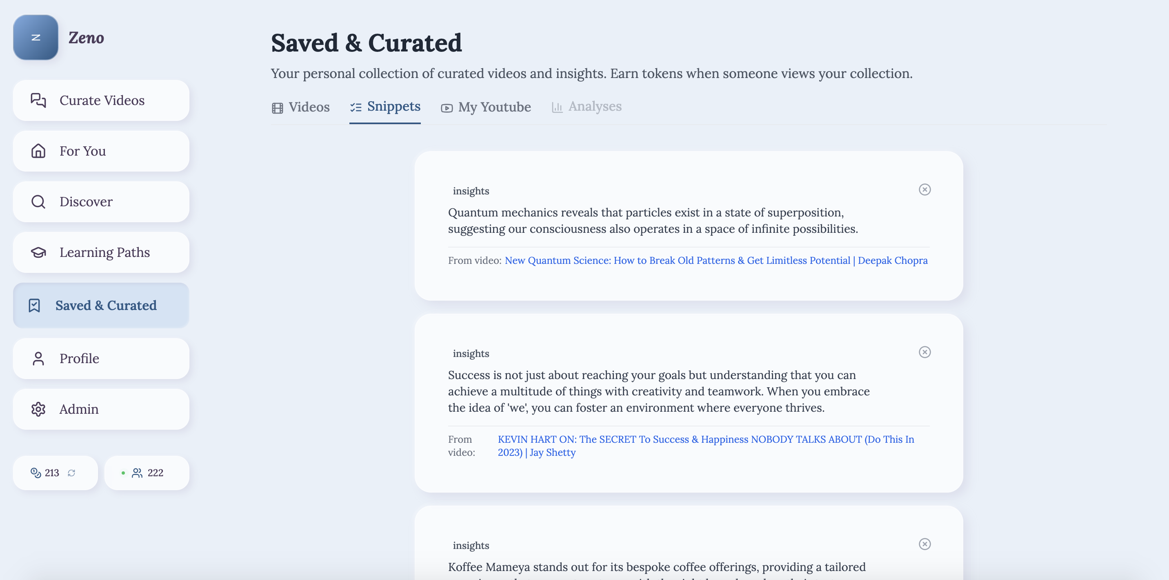1169x580 pixels.
Task: Remove the Koffee Mameya snippet
Action: 925,544
